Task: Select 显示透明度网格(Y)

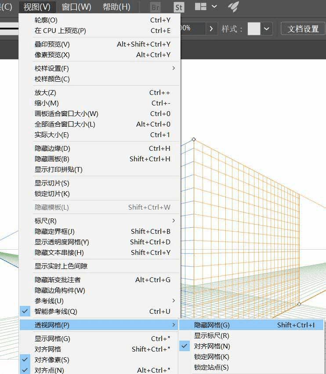Action: pos(100,242)
